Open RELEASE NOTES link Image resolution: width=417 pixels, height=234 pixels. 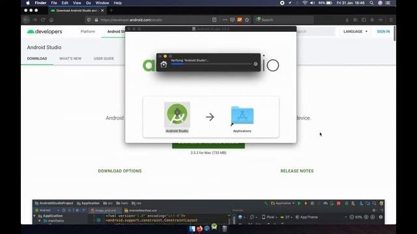click(x=297, y=171)
